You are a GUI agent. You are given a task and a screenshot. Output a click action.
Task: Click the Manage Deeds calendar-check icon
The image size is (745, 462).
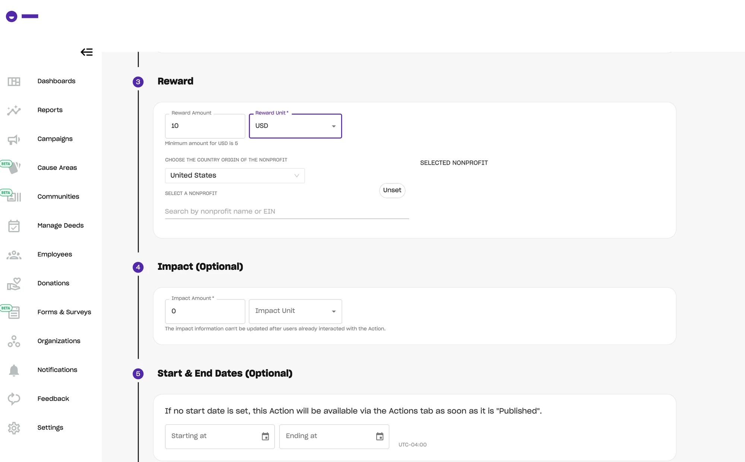tap(14, 226)
